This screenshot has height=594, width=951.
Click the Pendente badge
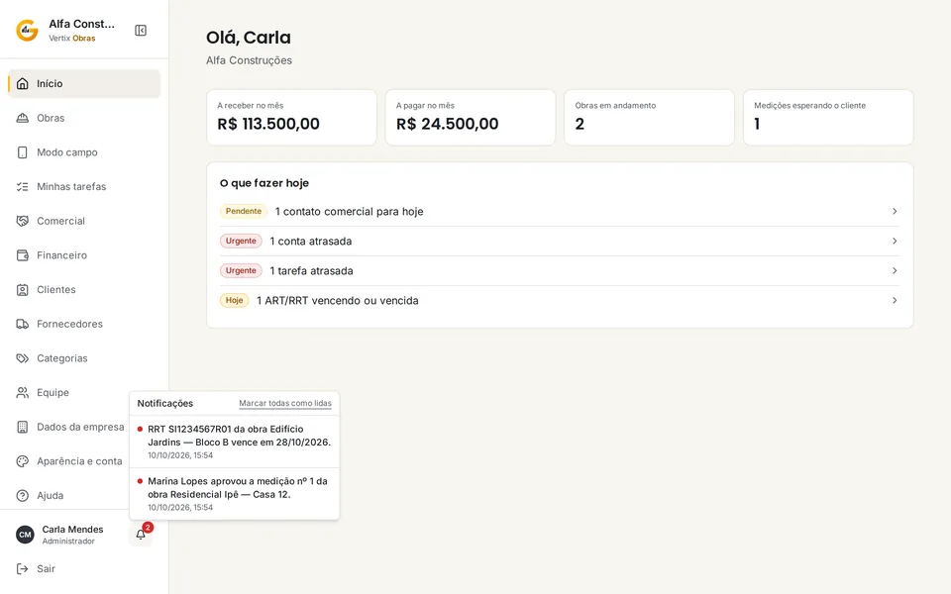(244, 212)
